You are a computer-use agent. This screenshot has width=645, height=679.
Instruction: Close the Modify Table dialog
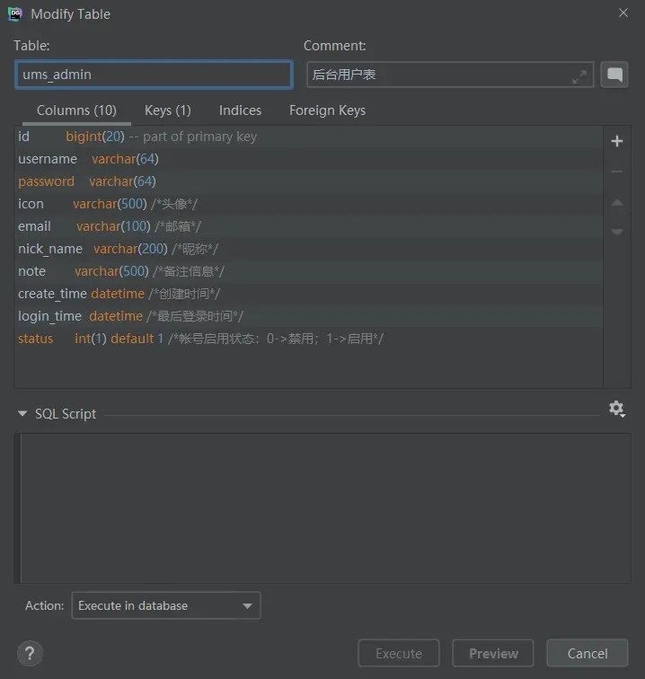(623, 13)
